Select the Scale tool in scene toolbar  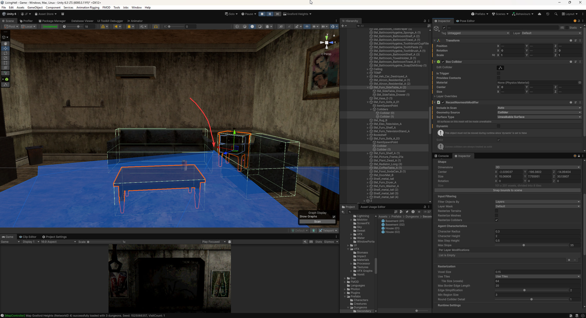pos(5,58)
